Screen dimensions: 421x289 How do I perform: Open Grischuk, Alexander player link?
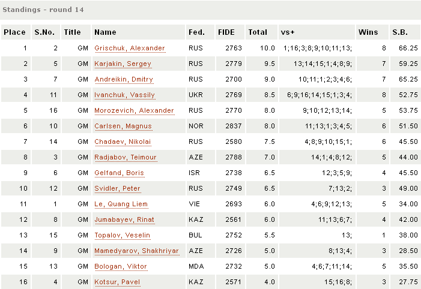pyautogui.click(x=129, y=49)
